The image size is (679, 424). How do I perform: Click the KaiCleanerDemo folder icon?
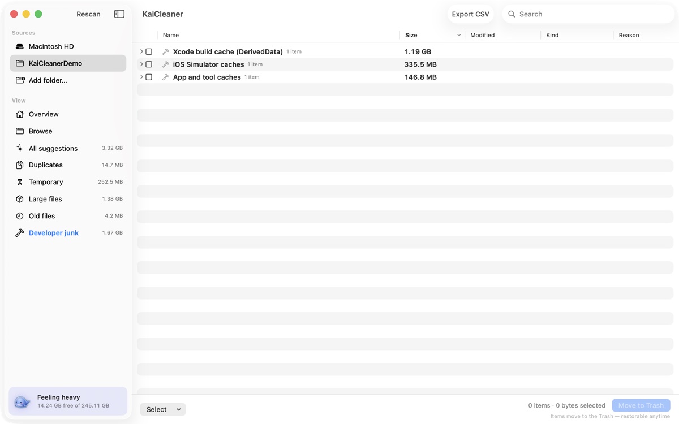(20, 63)
